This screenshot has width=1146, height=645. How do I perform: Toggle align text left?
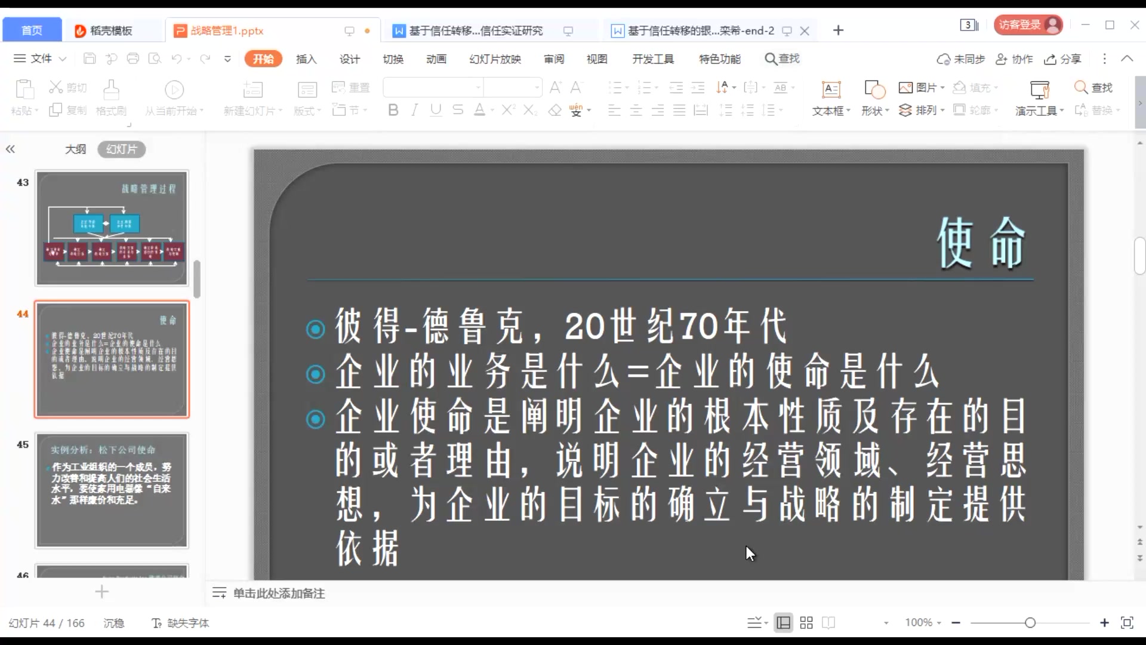click(614, 110)
